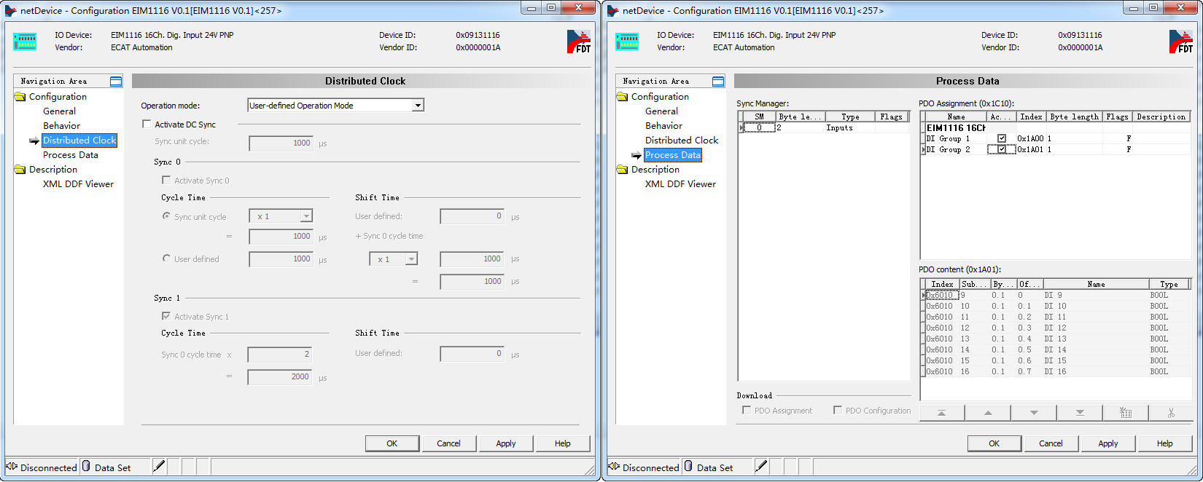Click the FDT logo in the left window
The image size is (1203, 482).
pyautogui.click(x=579, y=42)
